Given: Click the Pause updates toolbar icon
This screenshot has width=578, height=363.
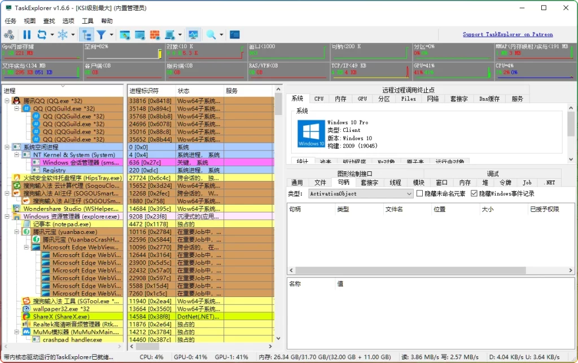Looking at the screenshot, I should click(27, 34).
